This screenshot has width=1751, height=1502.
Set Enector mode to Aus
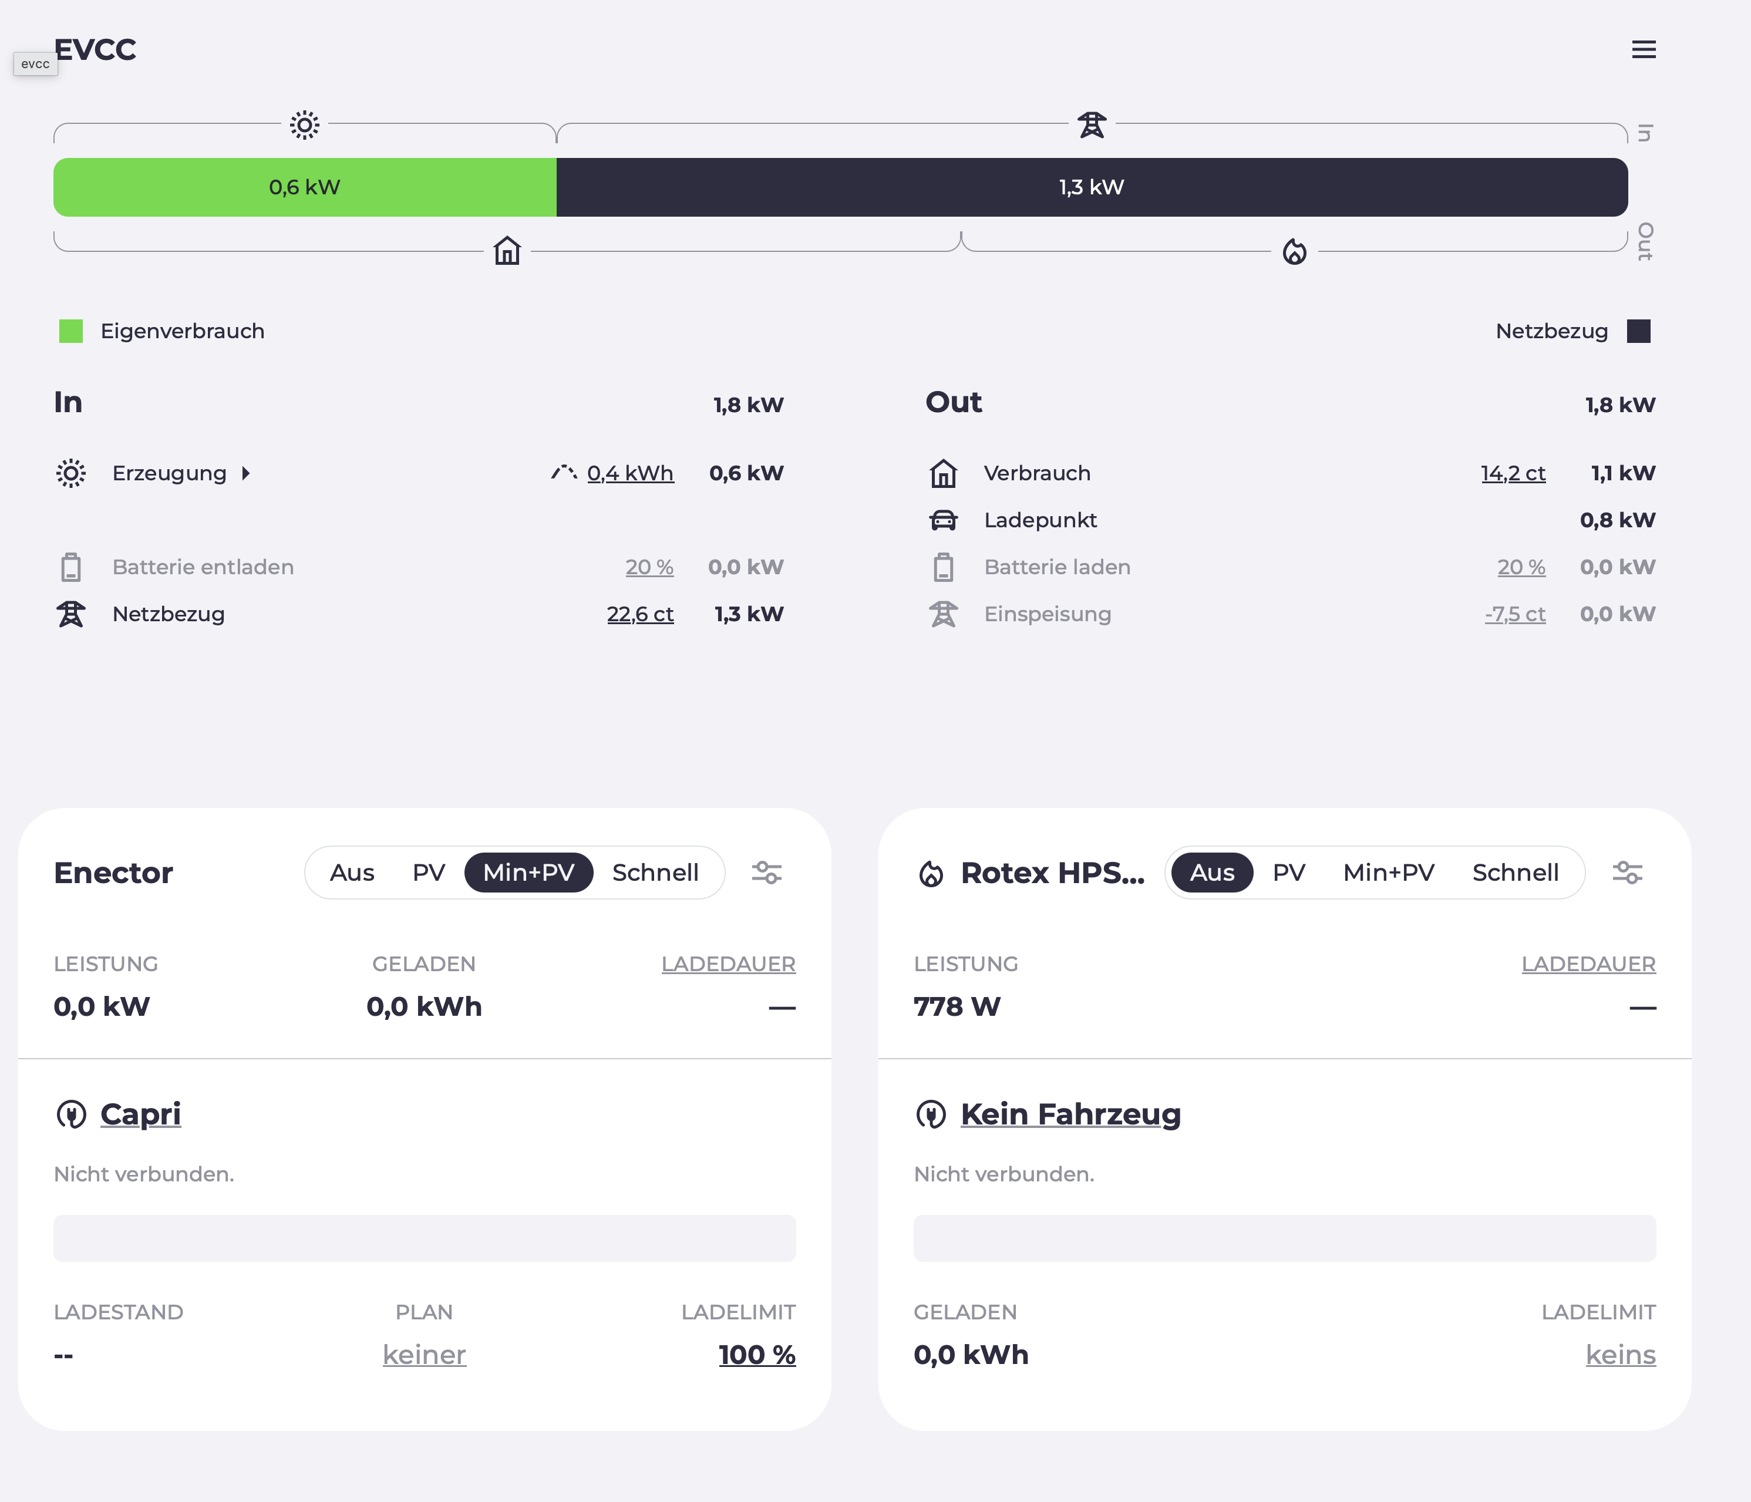pos(352,873)
